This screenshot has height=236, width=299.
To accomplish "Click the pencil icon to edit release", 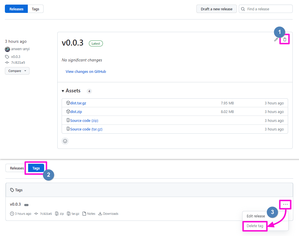I will tap(276, 40).
